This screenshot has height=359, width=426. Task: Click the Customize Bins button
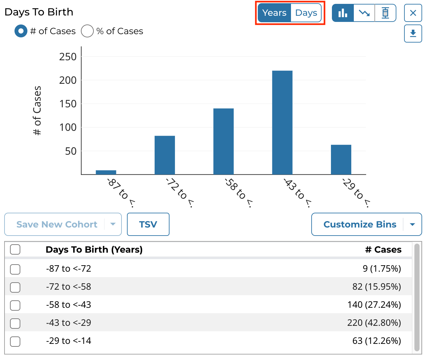pos(360,224)
